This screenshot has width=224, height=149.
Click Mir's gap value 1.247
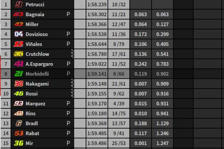pos(162,143)
